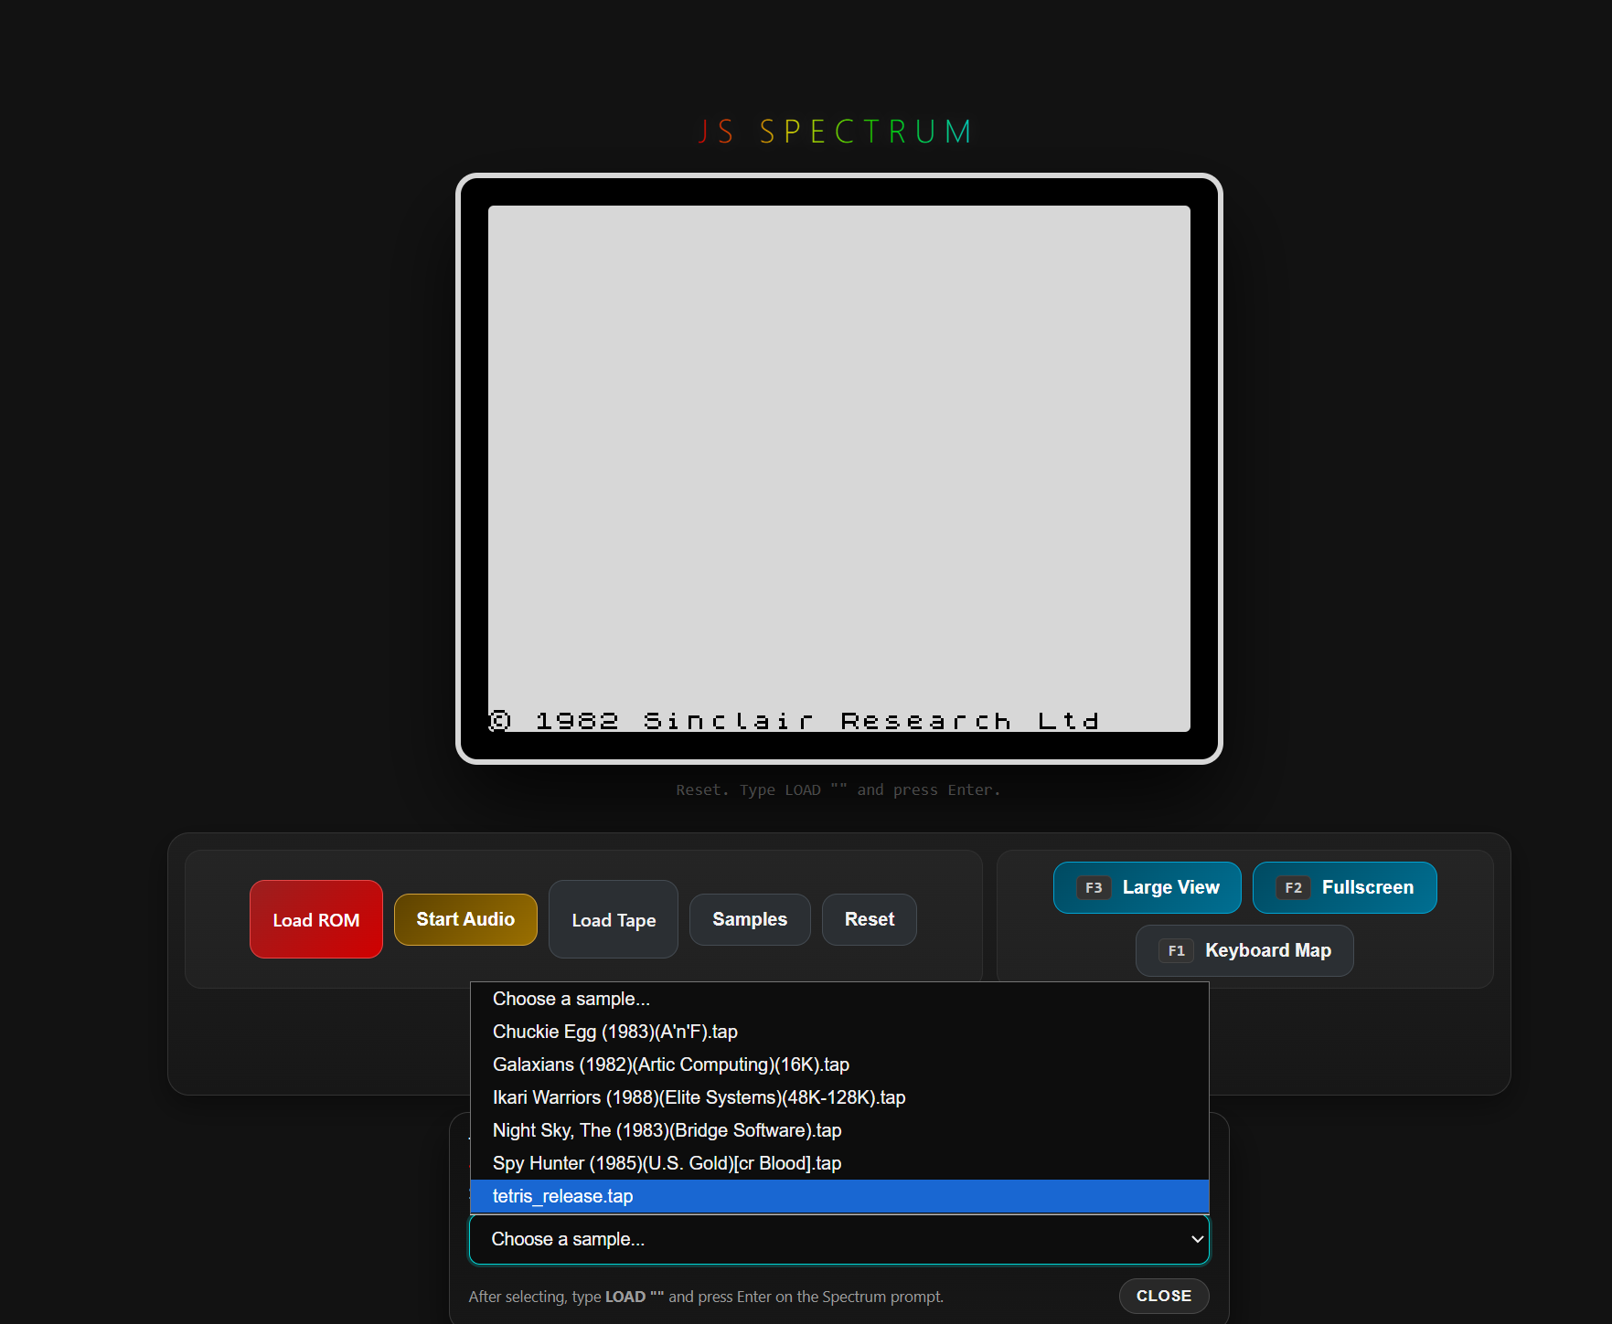The width and height of the screenshot is (1612, 1324).
Task: Click the Load ROM button
Action: [x=316, y=919]
